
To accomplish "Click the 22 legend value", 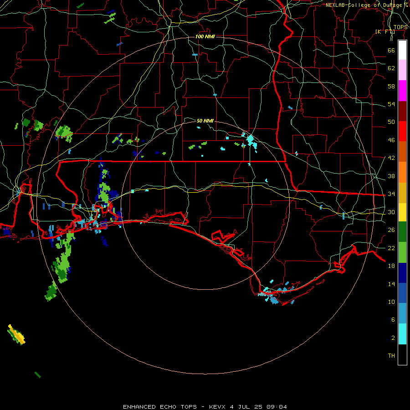I will (x=391, y=248).
